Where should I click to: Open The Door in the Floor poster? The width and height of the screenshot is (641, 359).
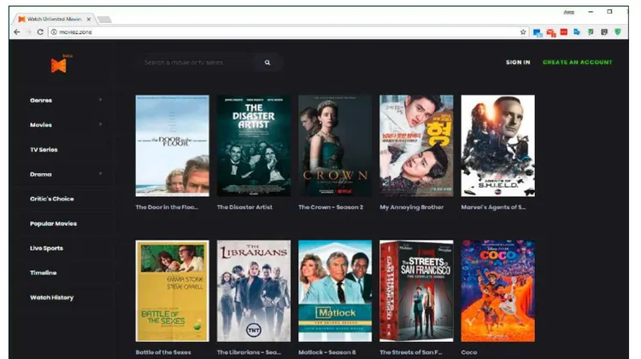(x=172, y=146)
